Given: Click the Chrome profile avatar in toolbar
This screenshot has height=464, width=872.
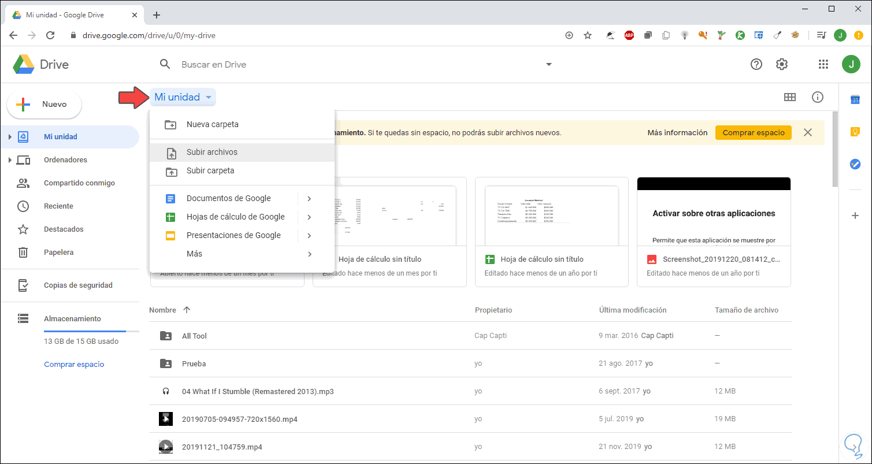Looking at the screenshot, I should (x=840, y=35).
